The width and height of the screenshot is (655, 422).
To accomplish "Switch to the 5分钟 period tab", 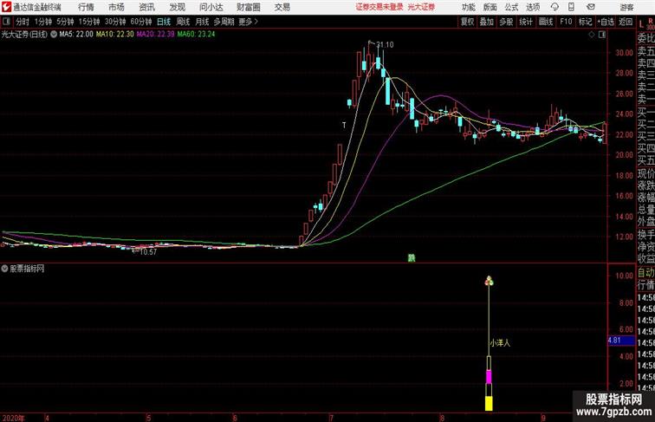I will pos(65,22).
